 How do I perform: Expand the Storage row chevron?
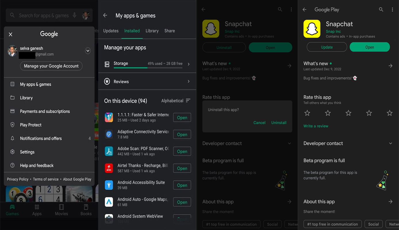click(x=189, y=64)
